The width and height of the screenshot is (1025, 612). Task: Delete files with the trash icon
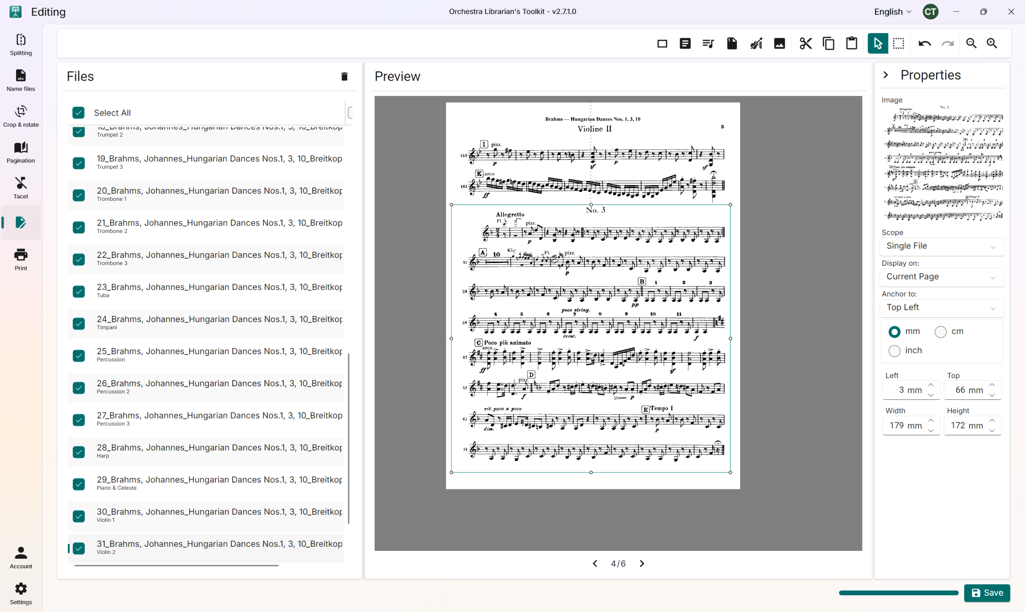pyautogui.click(x=344, y=76)
